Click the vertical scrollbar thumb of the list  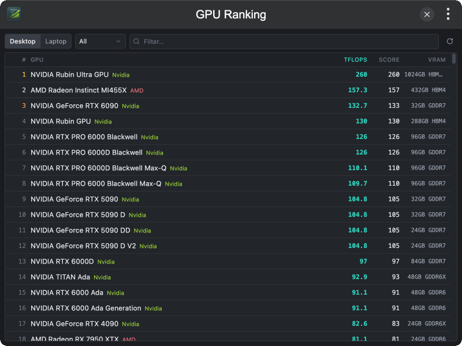click(454, 59)
